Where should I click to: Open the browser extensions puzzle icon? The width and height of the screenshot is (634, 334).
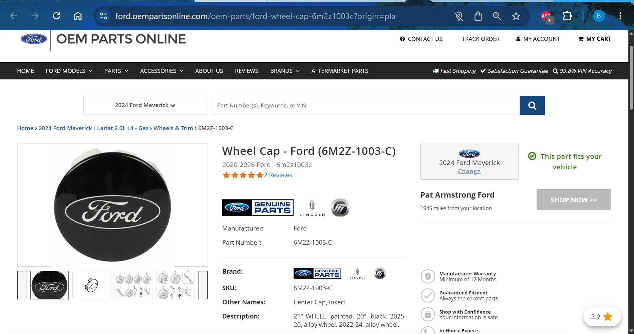pos(567,16)
